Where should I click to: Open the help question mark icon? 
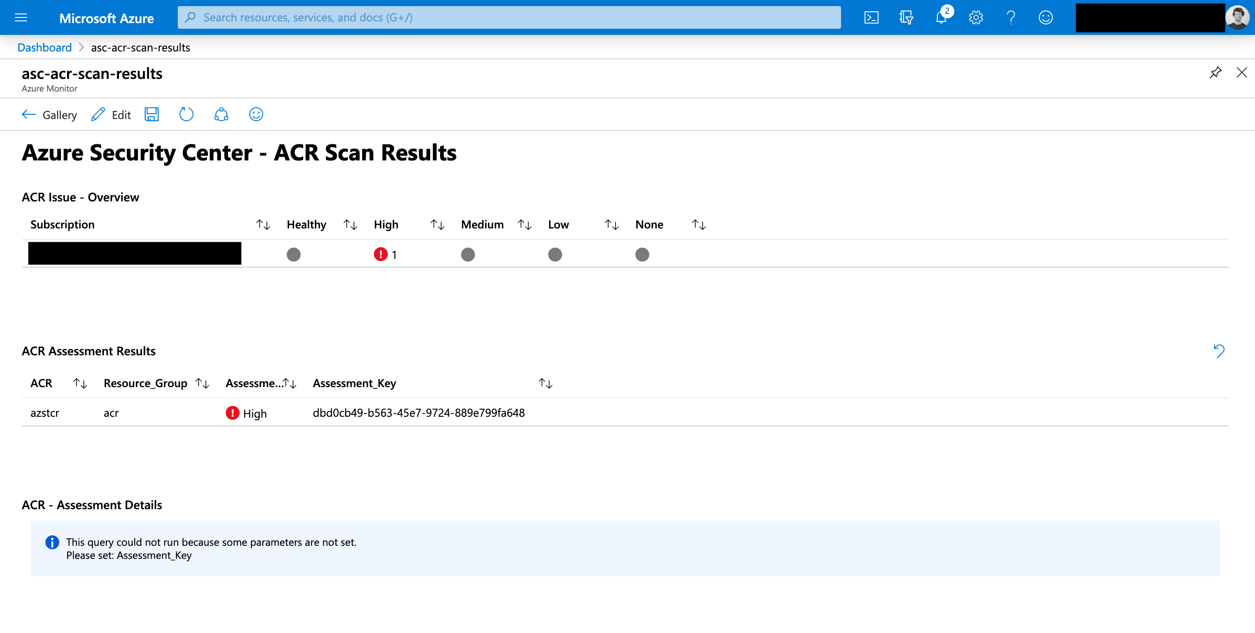click(x=1011, y=18)
